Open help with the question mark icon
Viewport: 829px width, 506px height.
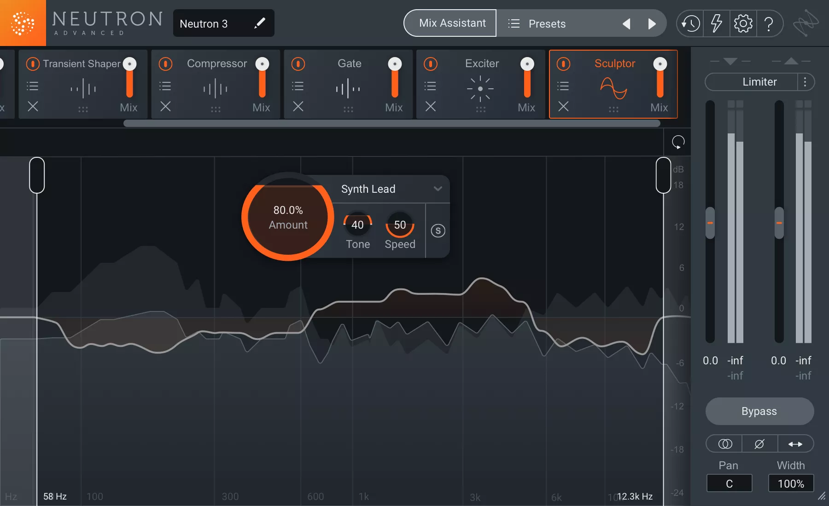(x=770, y=23)
